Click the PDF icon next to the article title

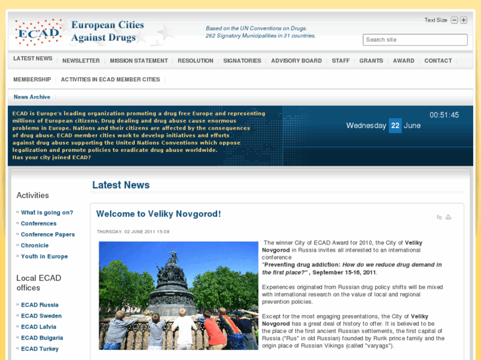439,217
